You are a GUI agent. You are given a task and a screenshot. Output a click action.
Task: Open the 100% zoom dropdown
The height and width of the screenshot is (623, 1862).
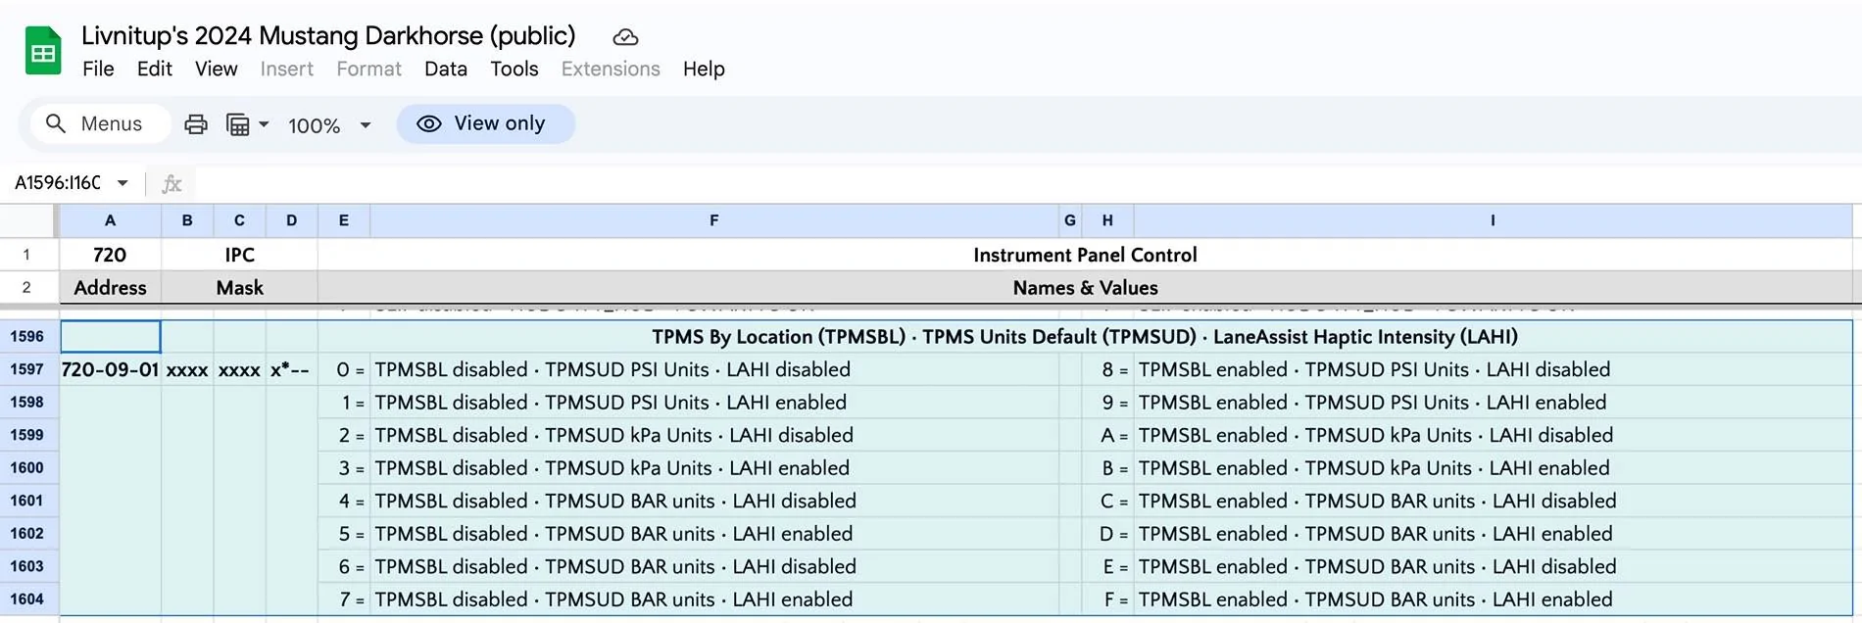tap(329, 125)
